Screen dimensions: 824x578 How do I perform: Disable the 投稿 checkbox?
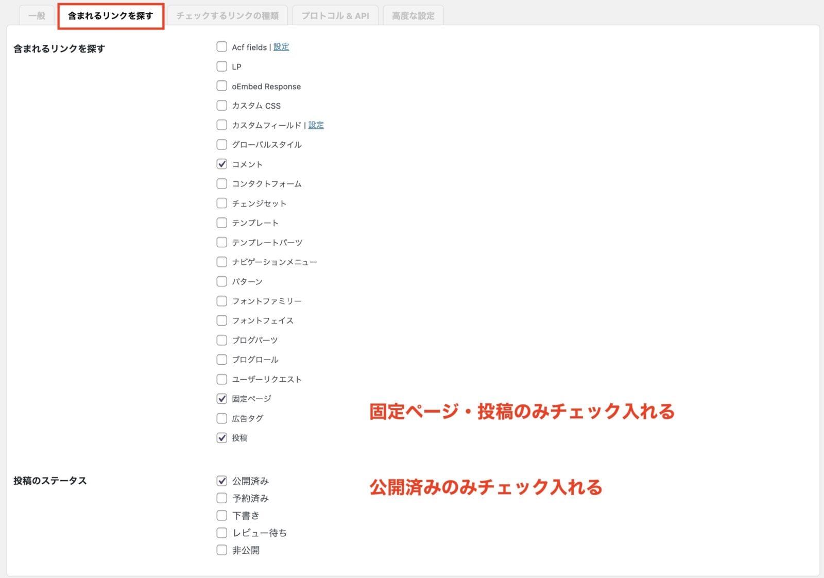point(222,438)
